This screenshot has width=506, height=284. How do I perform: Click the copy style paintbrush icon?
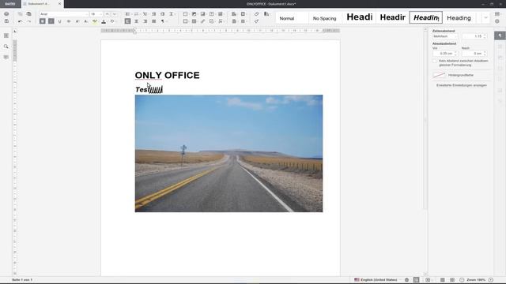point(257,21)
